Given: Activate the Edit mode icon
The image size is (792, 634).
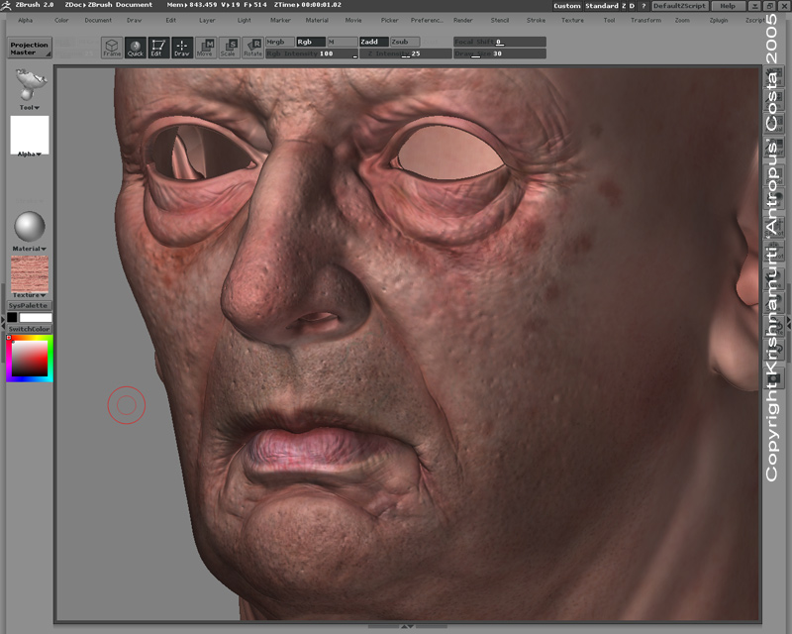Looking at the screenshot, I should (x=158, y=48).
